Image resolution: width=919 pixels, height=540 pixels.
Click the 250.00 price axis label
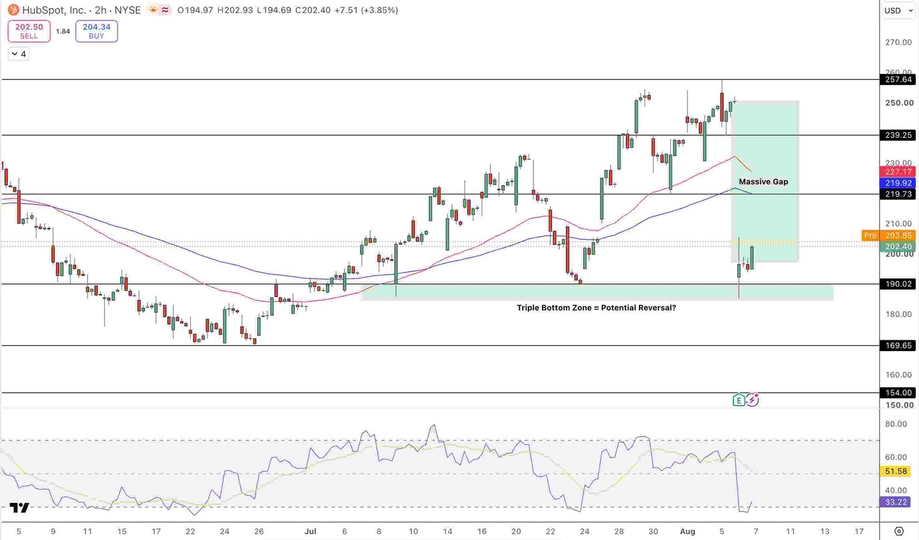899,103
